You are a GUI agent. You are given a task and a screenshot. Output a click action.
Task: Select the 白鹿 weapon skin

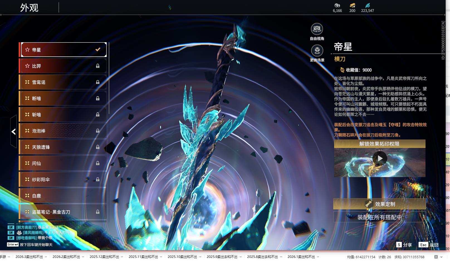(63, 196)
